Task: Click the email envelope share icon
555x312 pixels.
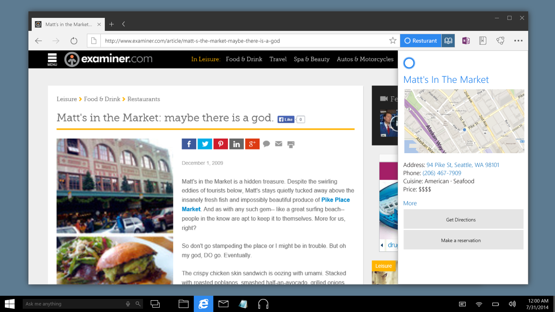Action: pyautogui.click(x=279, y=143)
